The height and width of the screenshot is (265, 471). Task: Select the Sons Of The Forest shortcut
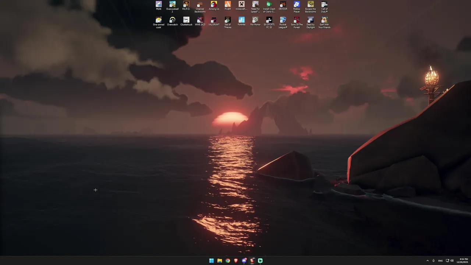[x=297, y=22]
